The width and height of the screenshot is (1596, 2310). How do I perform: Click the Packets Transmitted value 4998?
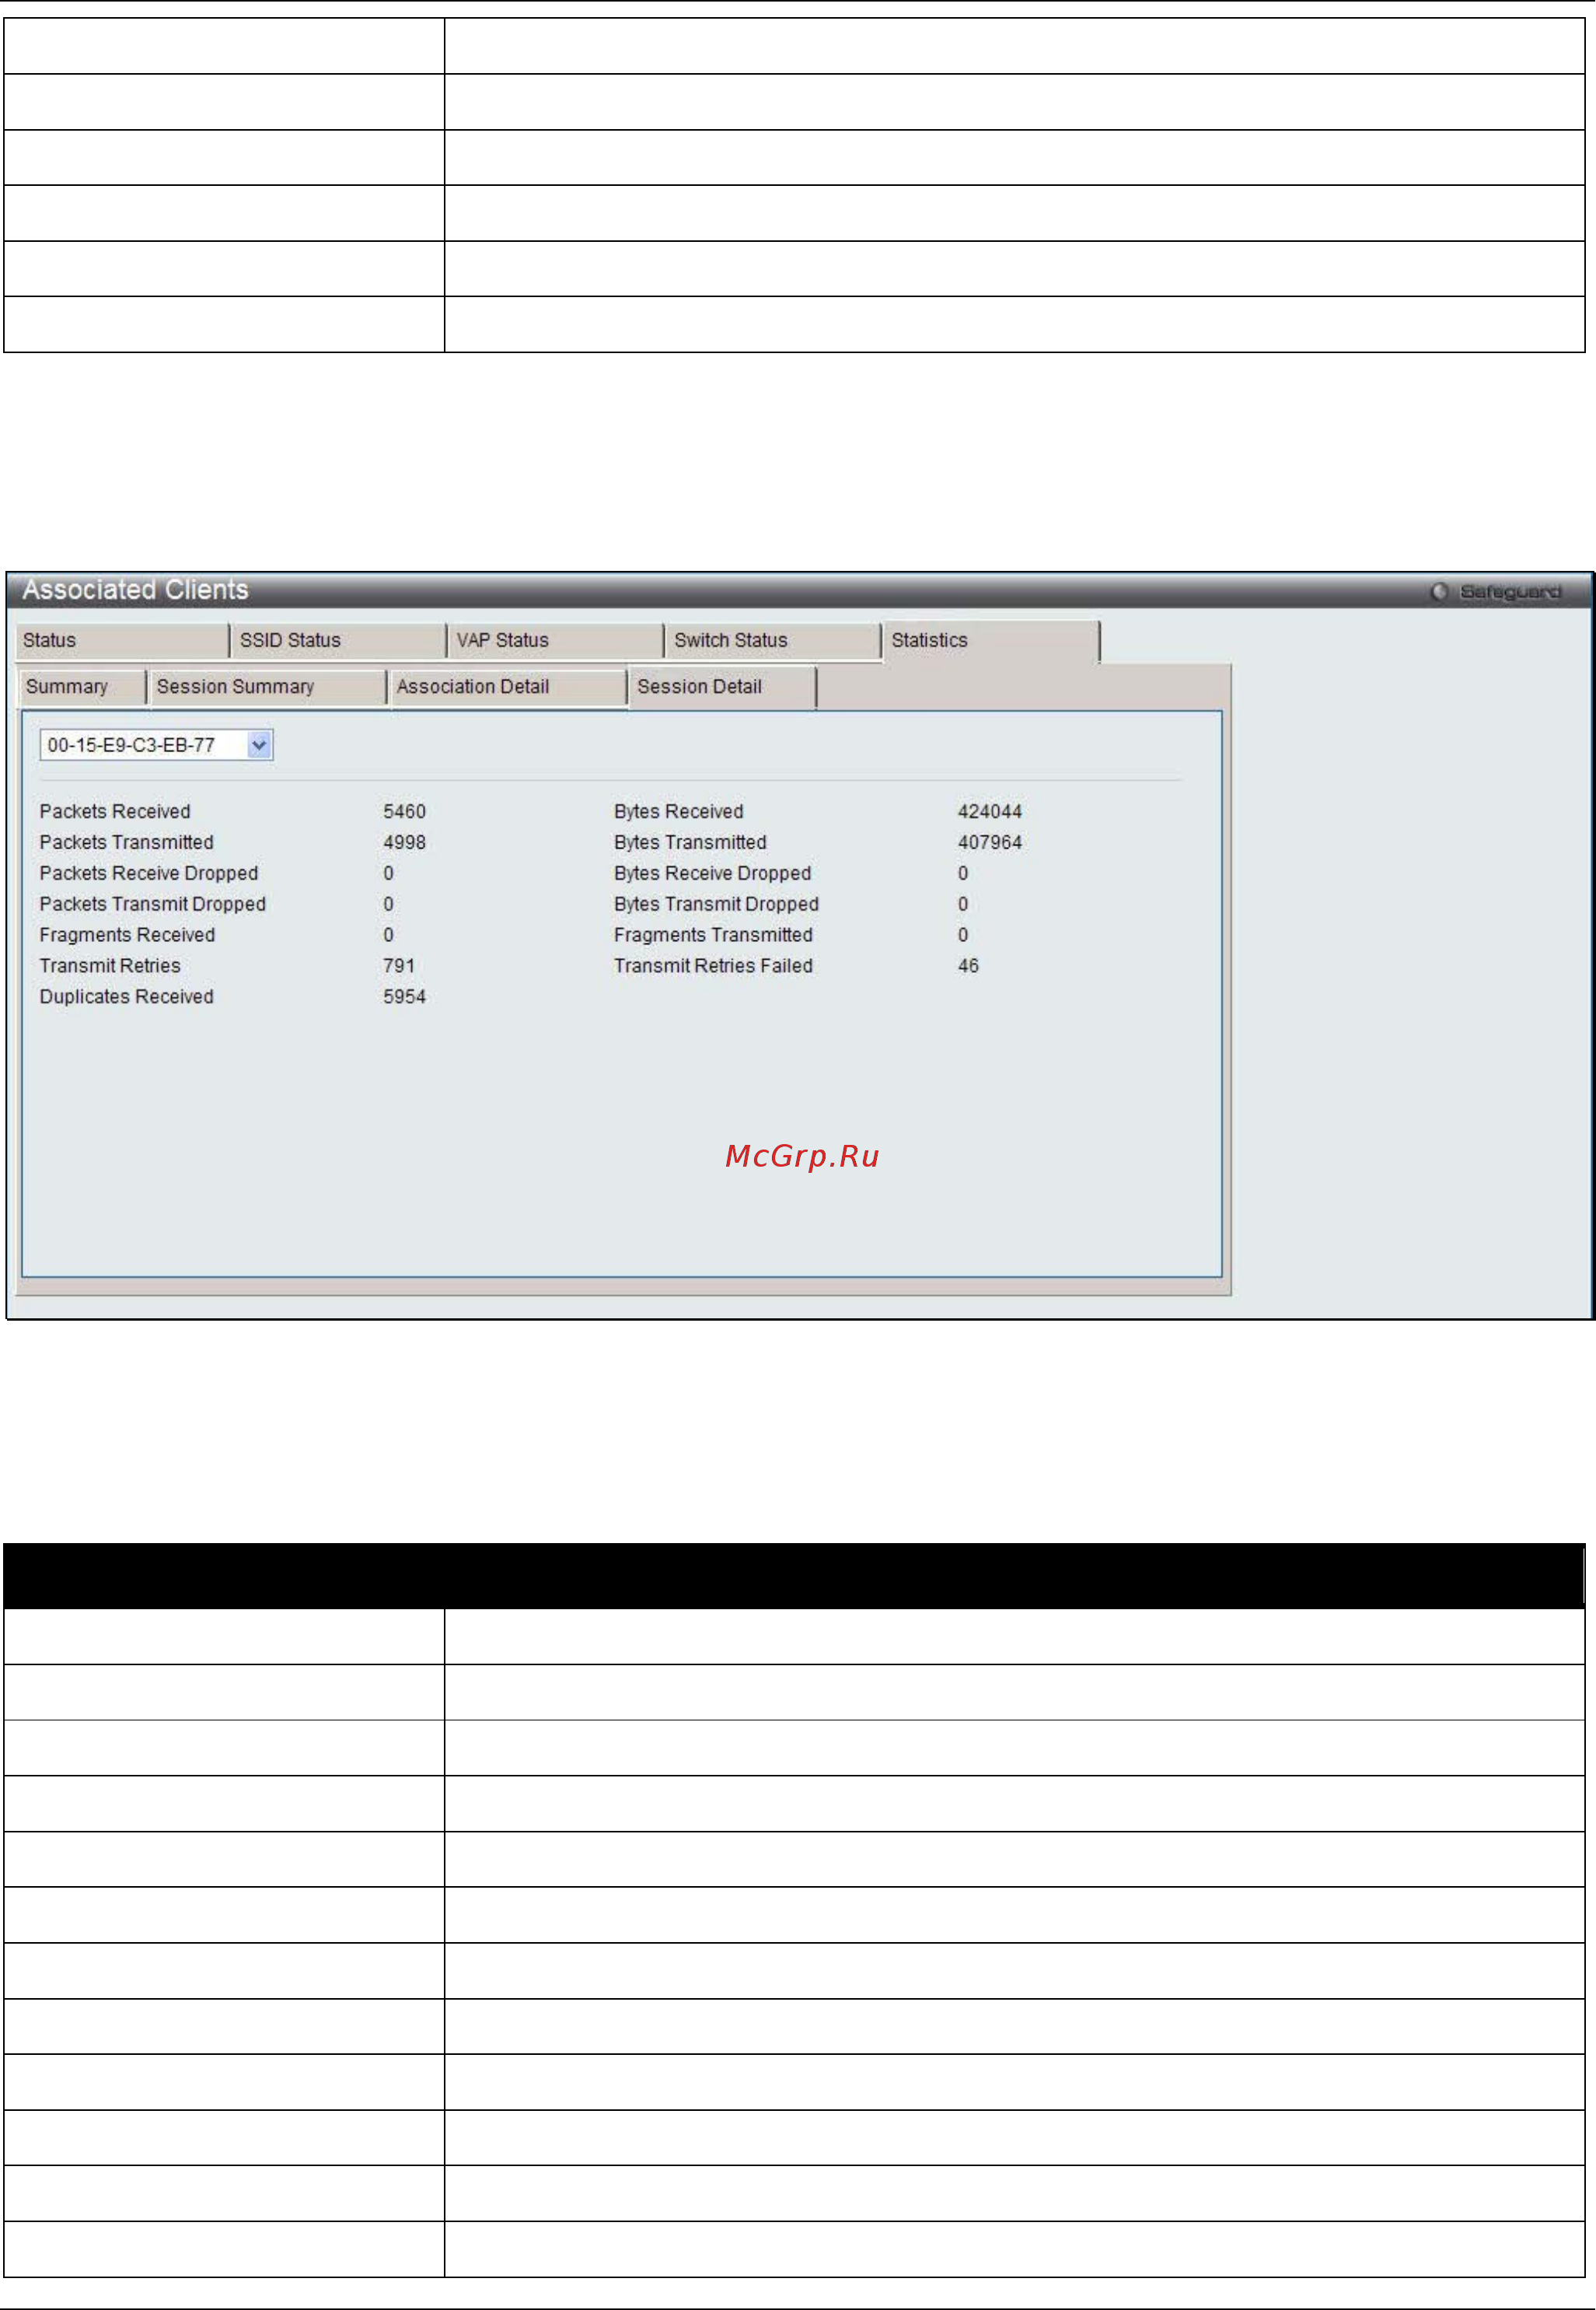[x=404, y=842]
